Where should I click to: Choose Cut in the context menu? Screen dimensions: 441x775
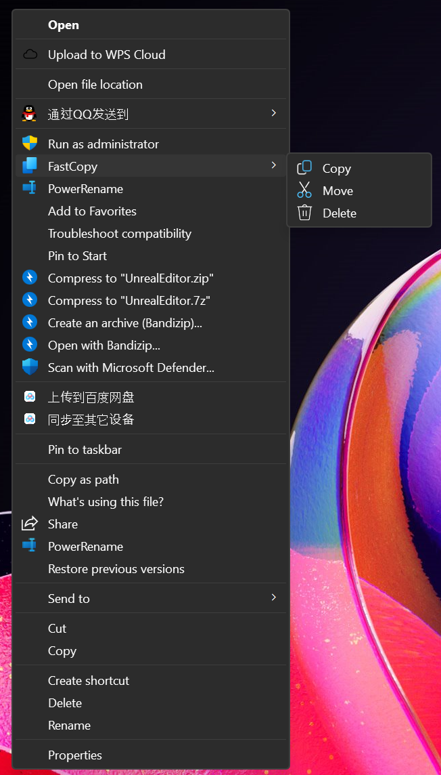[x=151, y=628]
